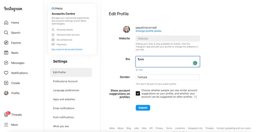Open the Reels icon
This screenshot has width=257, height=132.
click(6, 53)
